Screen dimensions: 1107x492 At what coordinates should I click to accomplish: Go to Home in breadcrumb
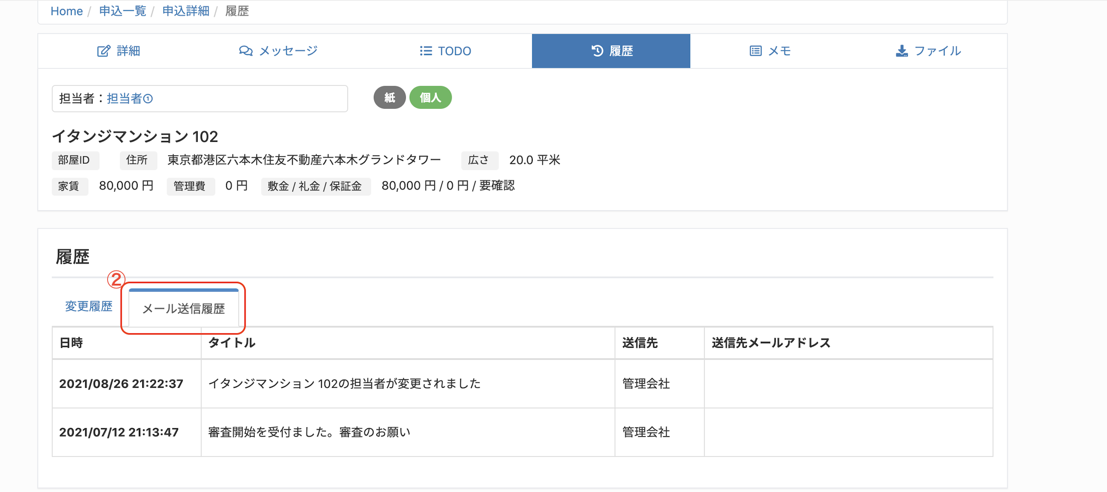click(x=67, y=11)
